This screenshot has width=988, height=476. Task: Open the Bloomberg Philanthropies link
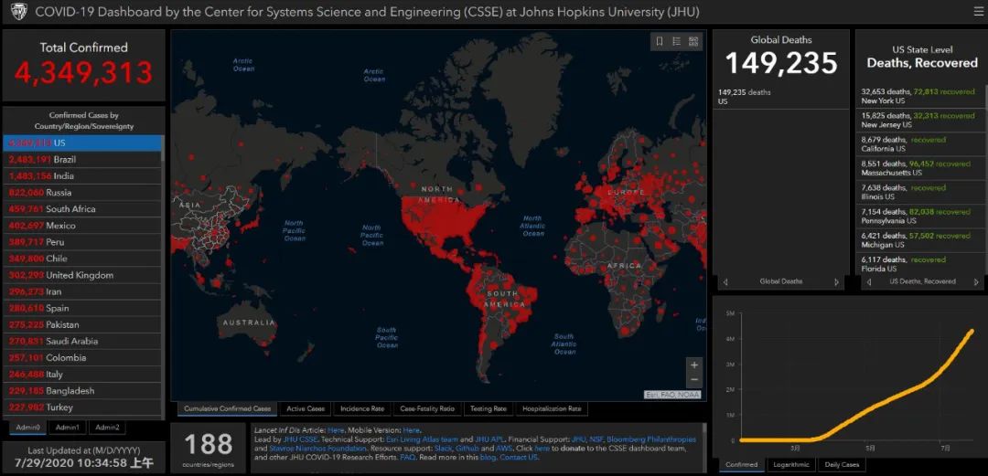point(651,439)
